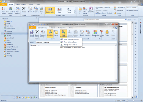Mark the group as Private
The height and width of the screenshot is (102, 143).
pyautogui.click(x=107, y=33)
